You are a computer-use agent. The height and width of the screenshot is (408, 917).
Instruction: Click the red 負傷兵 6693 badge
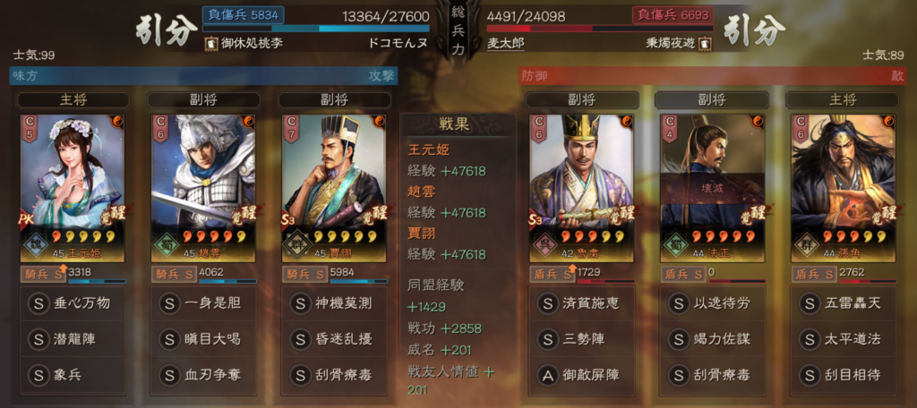click(673, 14)
